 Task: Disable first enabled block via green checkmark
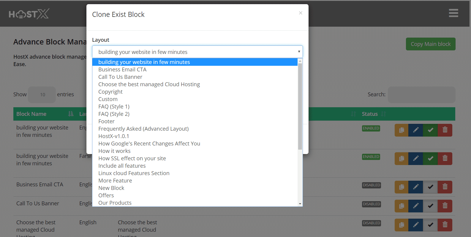(430, 130)
